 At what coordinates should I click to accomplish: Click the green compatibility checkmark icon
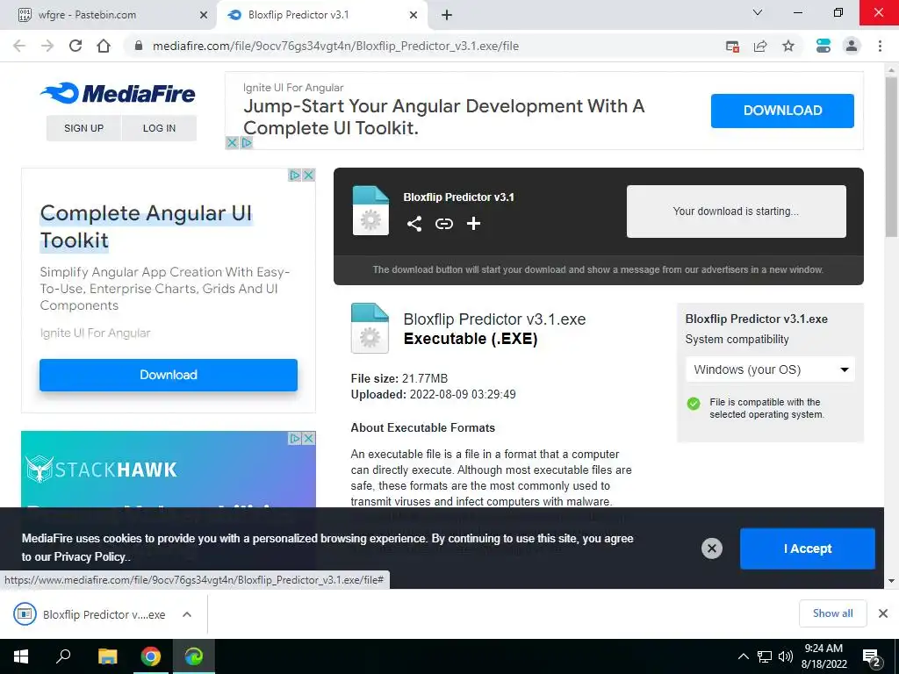coord(694,404)
